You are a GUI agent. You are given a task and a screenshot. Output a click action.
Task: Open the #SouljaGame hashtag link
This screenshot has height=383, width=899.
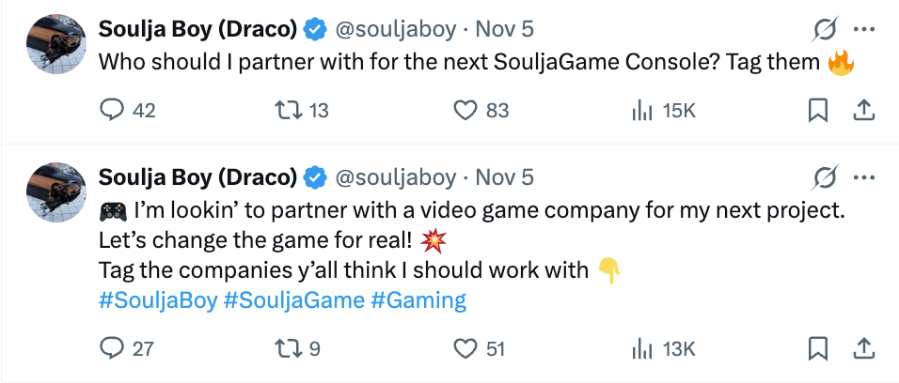coord(293,301)
